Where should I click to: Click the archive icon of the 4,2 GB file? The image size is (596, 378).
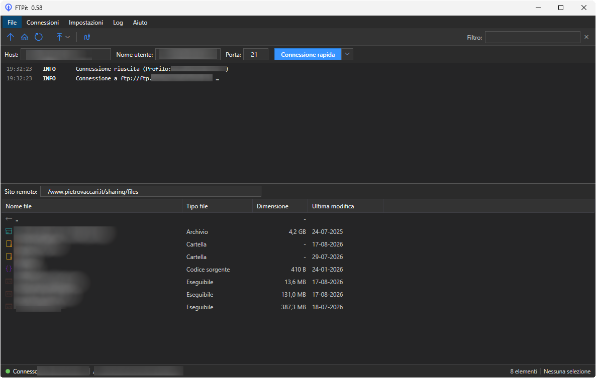pos(9,231)
